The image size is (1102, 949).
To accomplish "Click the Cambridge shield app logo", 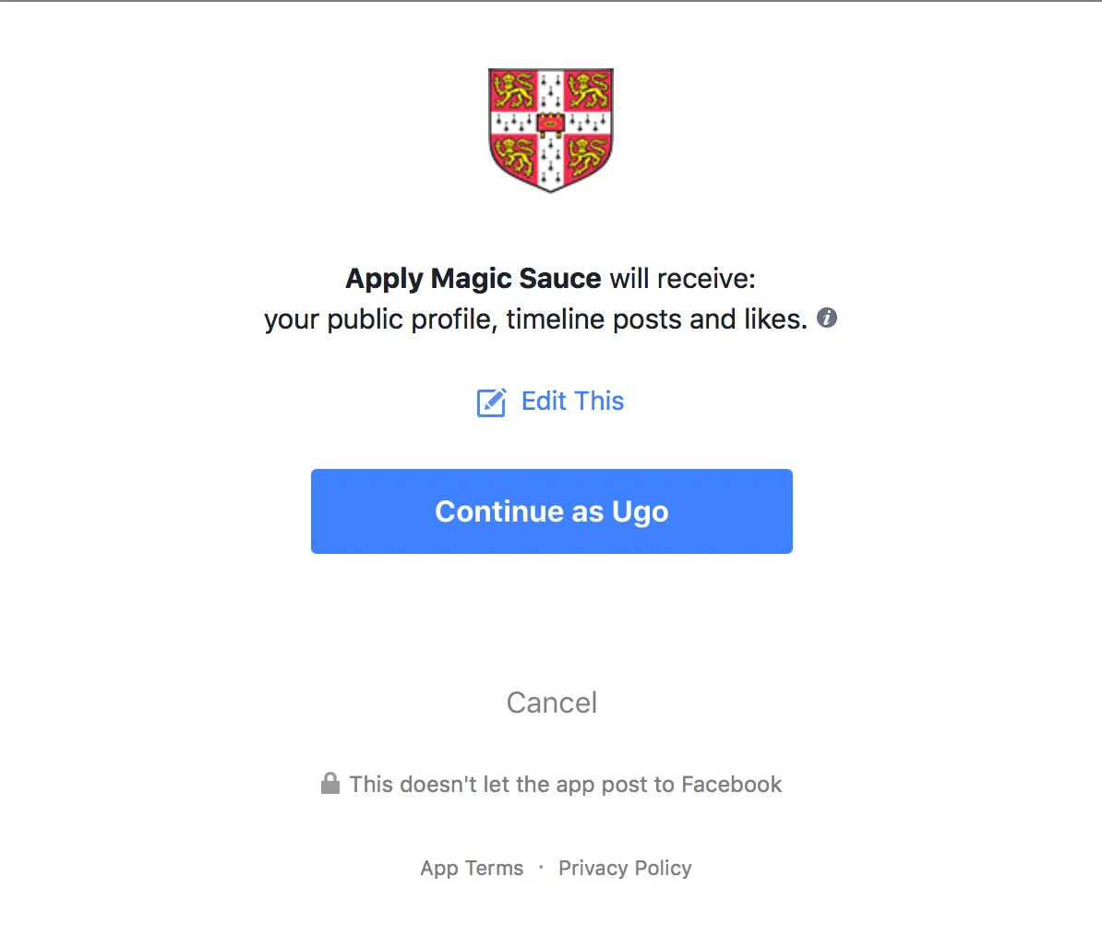I will click(x=551, y=129).
